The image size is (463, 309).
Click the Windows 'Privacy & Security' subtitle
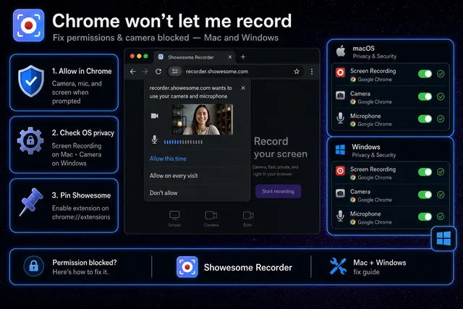click(x=373, y=155)
